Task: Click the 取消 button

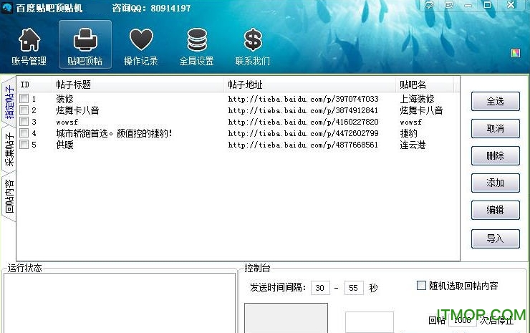Action: pyautogui.click(x=495, y=128)
